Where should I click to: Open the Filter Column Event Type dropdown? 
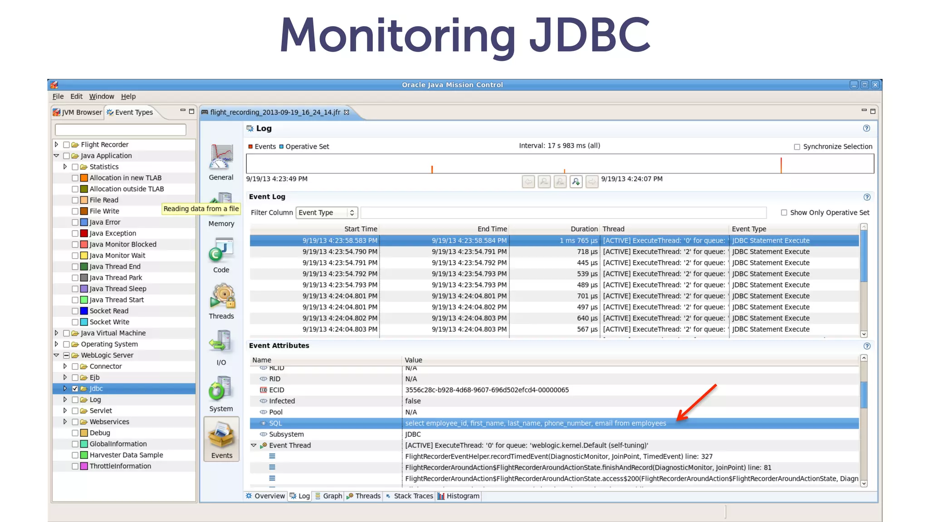pos(327,213)
